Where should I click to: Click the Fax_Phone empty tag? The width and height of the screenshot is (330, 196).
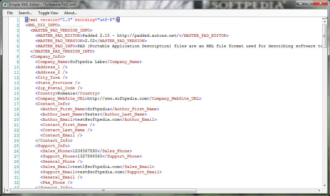coord(56,182)
